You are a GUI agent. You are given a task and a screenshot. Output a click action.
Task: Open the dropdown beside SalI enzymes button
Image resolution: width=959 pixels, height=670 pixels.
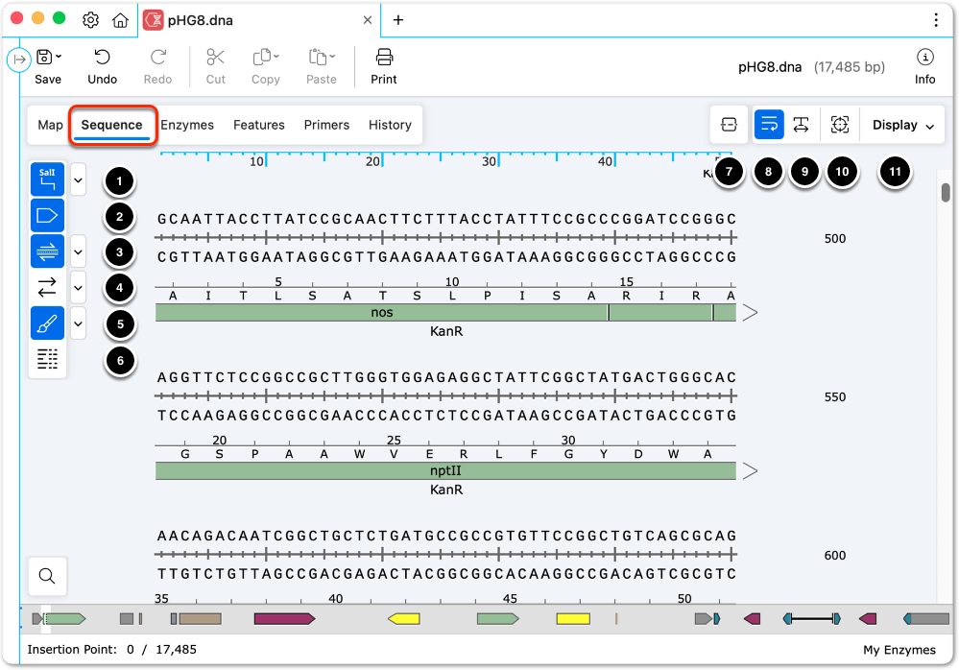(x=79, y=179)
